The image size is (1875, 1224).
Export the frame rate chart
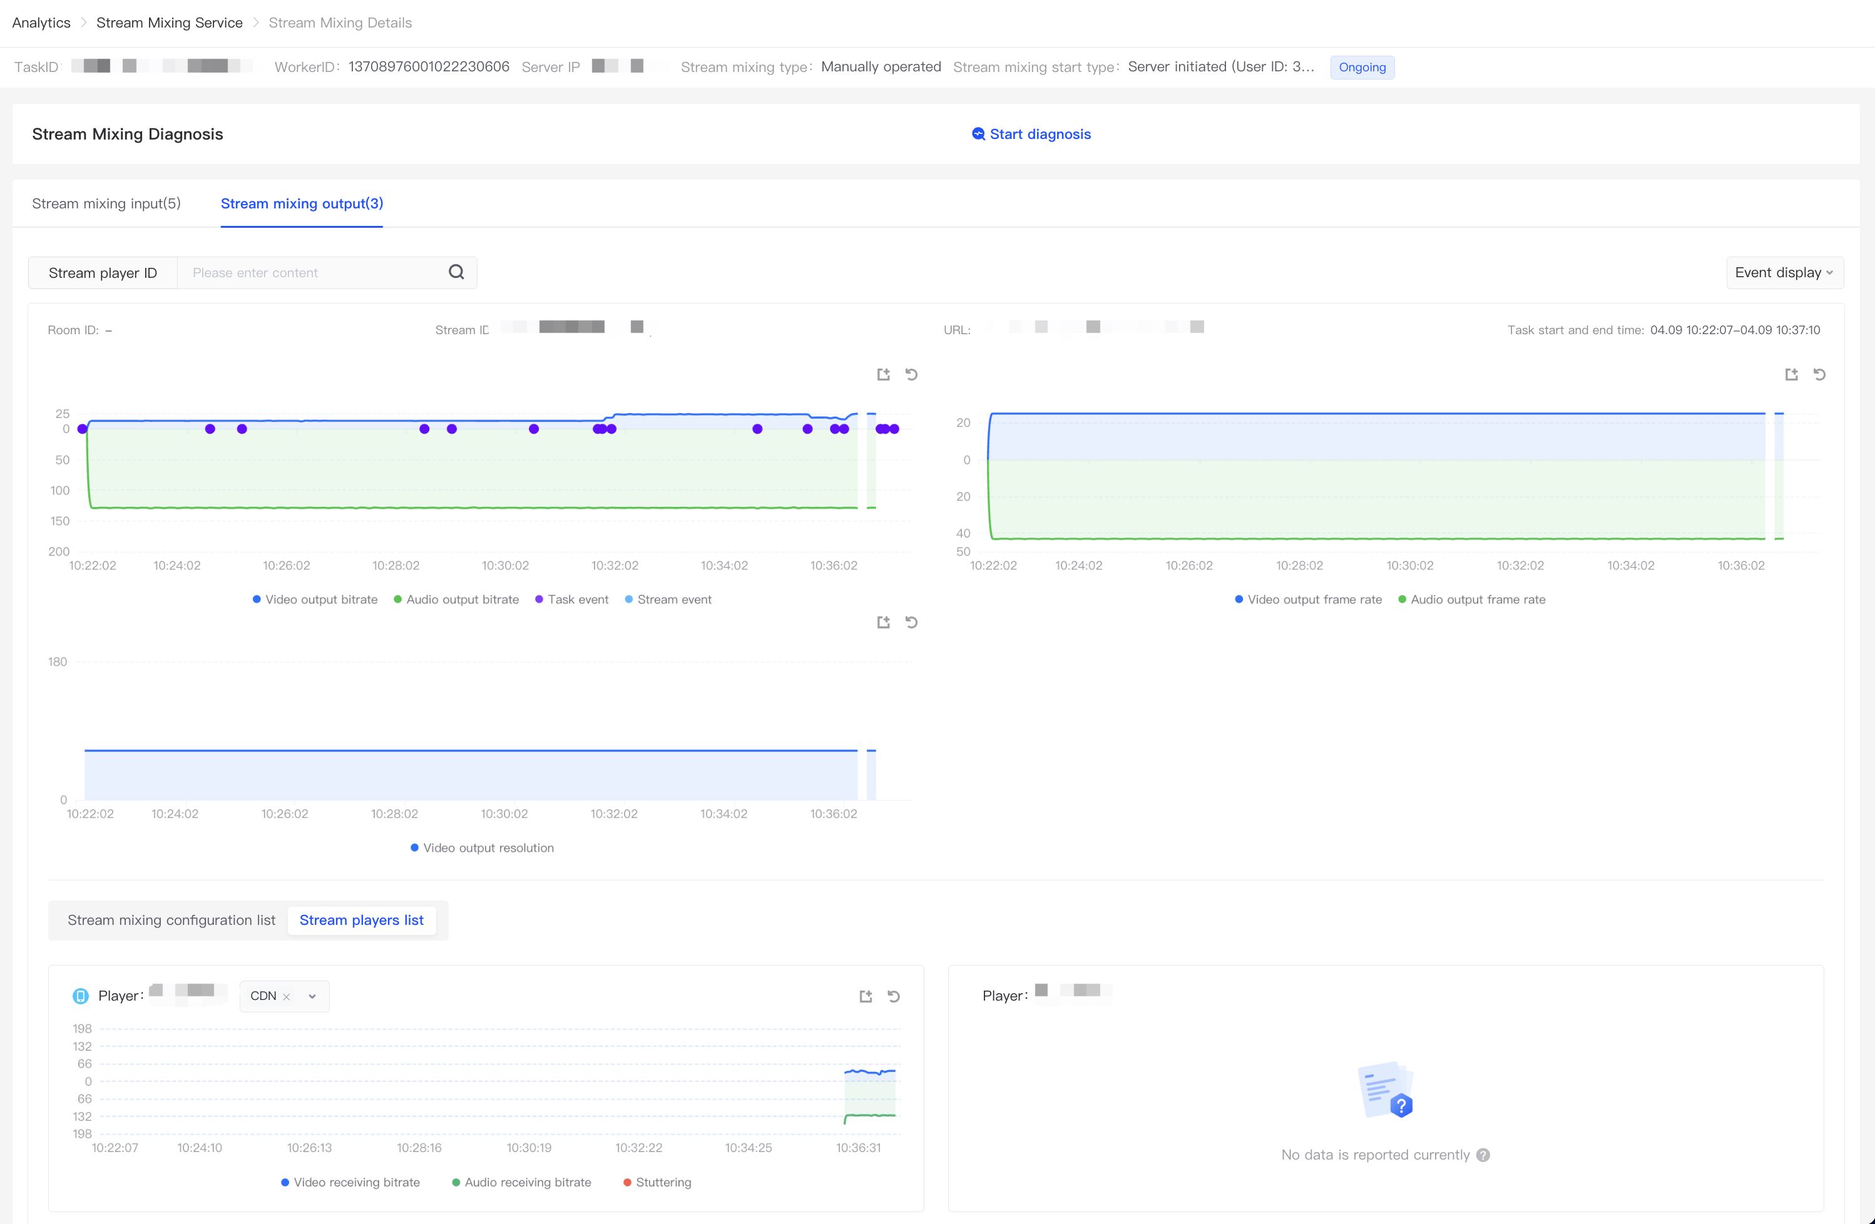coord(1791,374)
